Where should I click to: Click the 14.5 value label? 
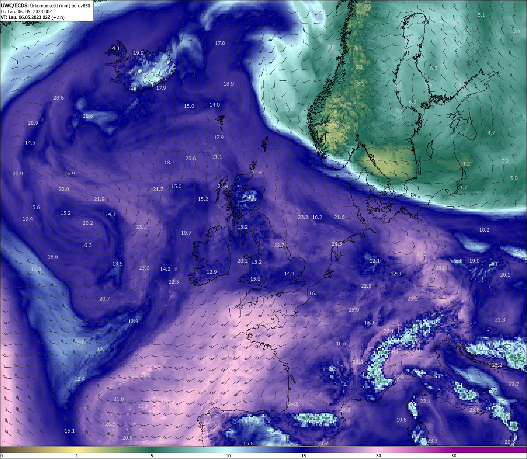coord(30,143)
